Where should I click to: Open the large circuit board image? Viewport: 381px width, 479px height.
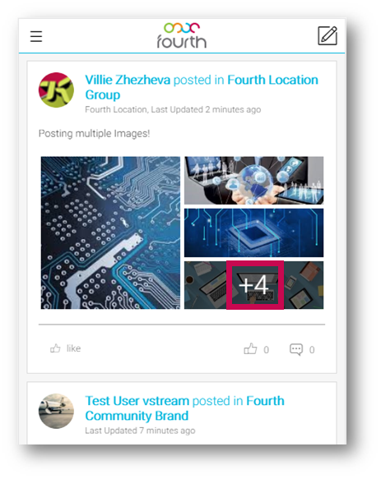(110, 233)
